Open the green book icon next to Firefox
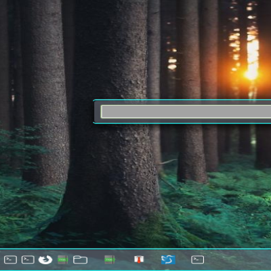 [63, 259]
